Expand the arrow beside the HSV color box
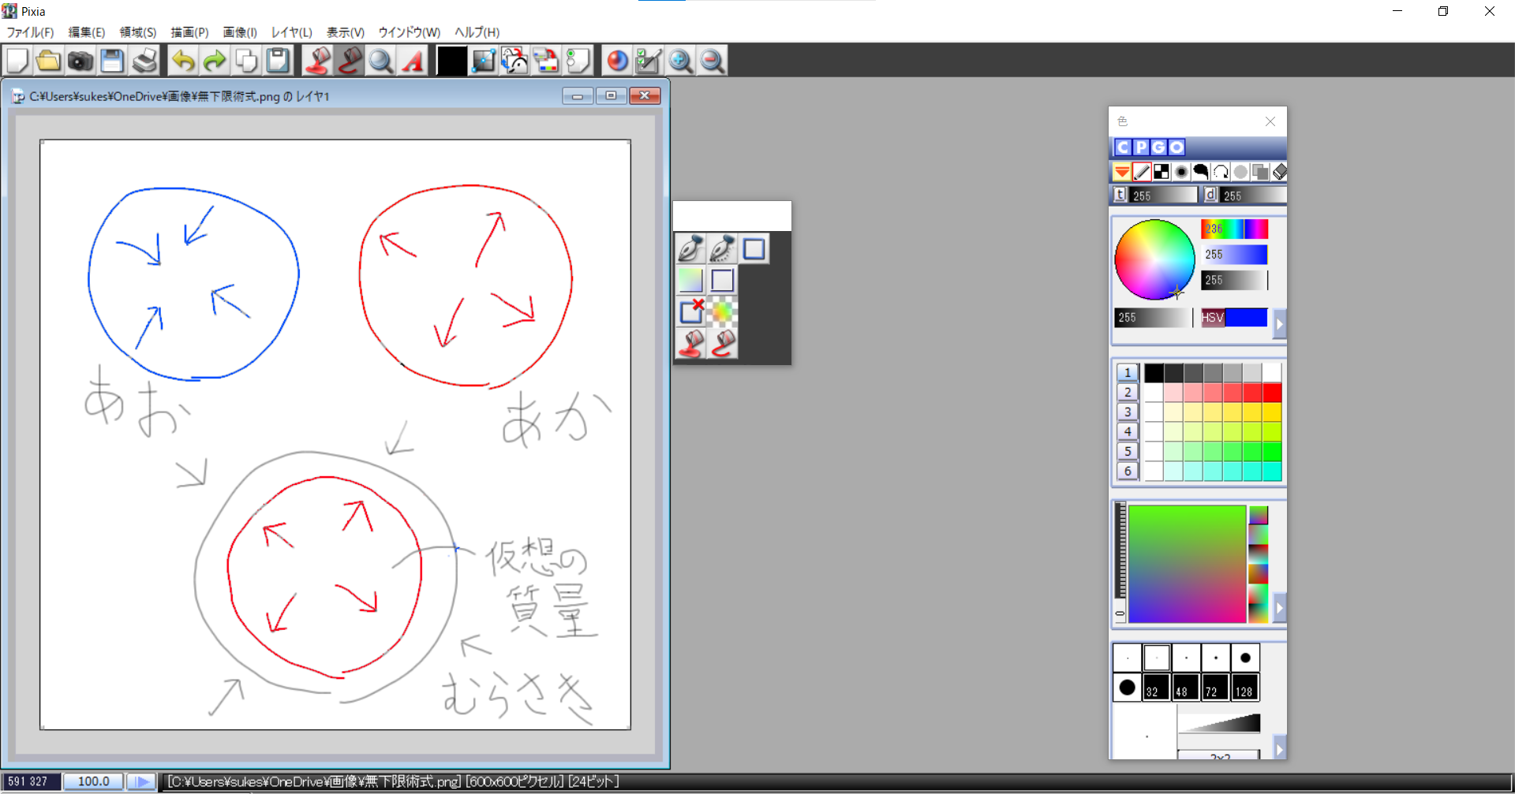Image resolution: width=1515 pixels, height=794 pixels. (1279, 323)
